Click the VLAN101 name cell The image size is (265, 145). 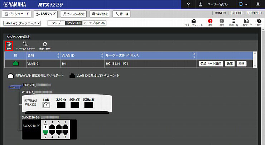[x=43, y=64]
